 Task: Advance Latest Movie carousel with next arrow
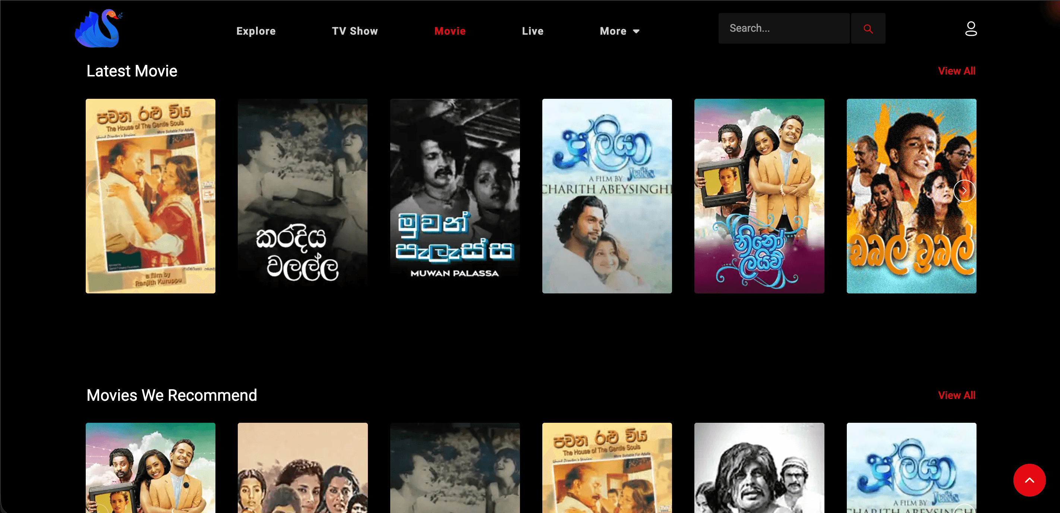pyautogui.click(x=964, y=191)
